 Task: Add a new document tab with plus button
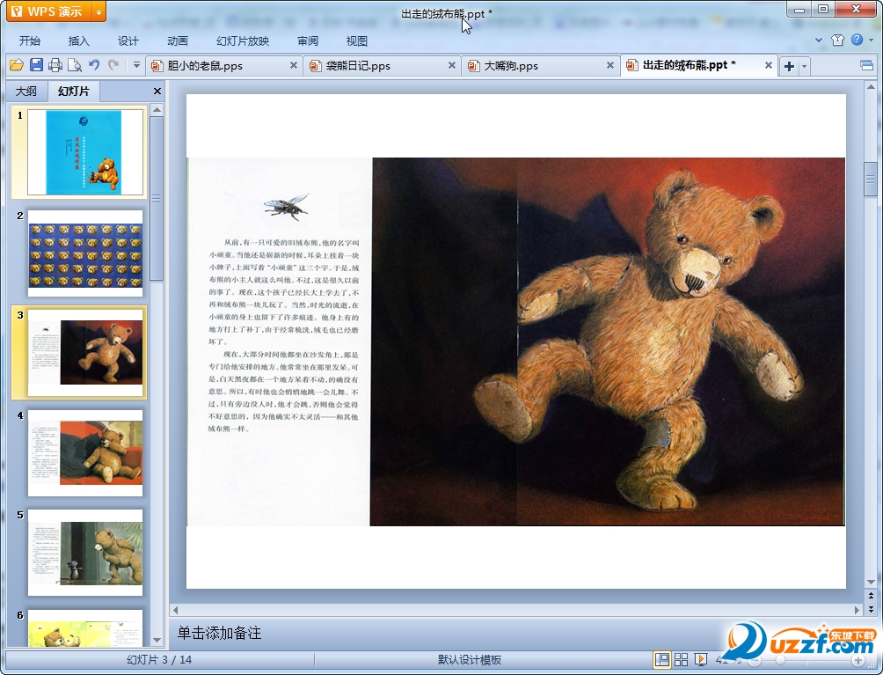pos(790,66)
